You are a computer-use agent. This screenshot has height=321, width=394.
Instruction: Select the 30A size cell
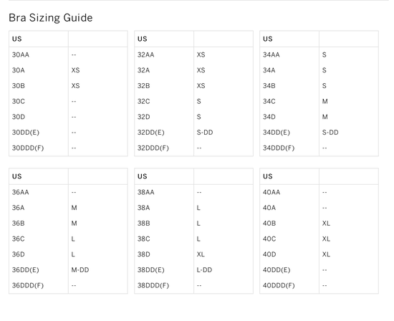(x=19, y=70)
